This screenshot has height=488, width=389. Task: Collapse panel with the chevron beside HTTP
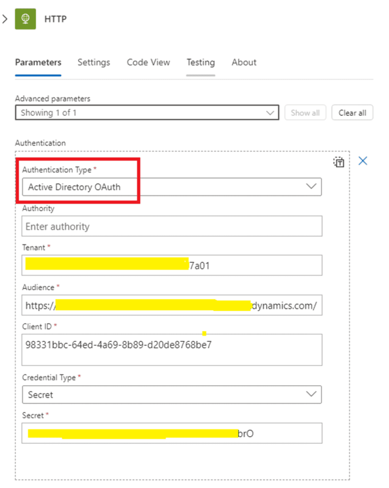[x=5, y=19]
